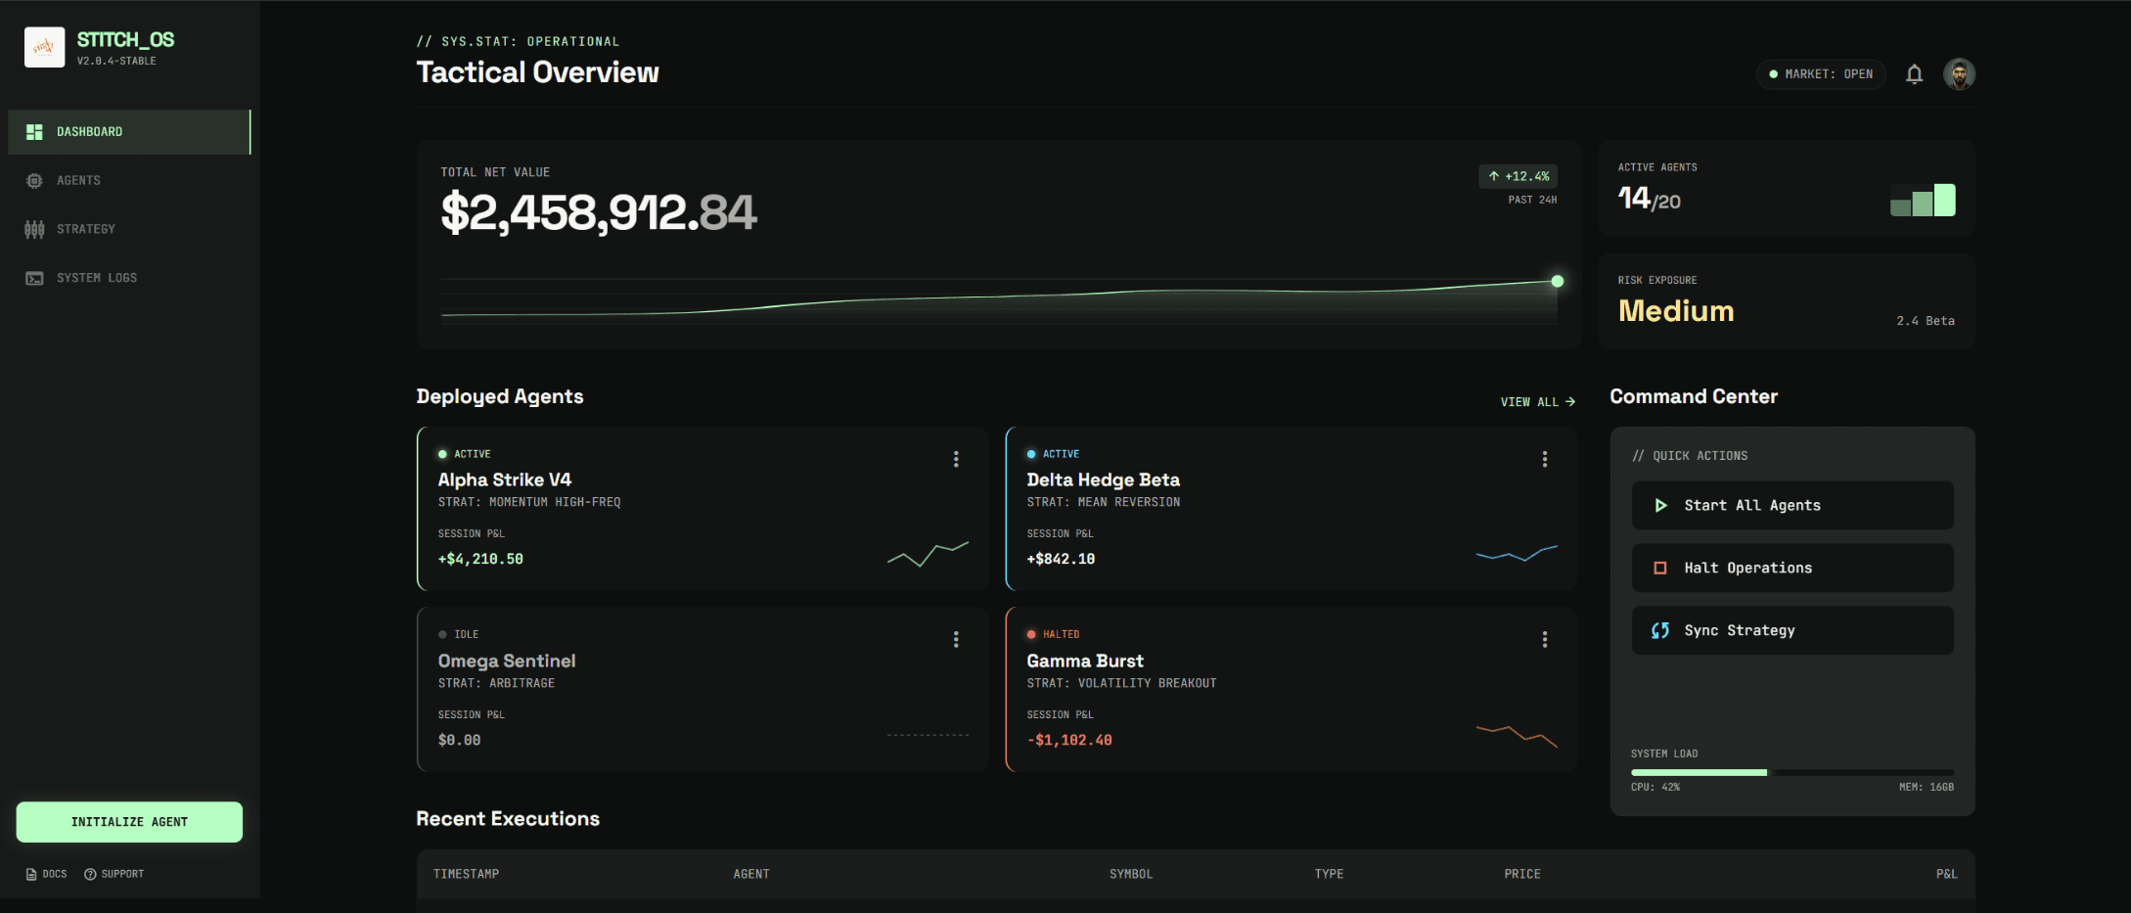
Task: Open the System Logs menu item
Action: pyautogui.click(x=96, y=278)
